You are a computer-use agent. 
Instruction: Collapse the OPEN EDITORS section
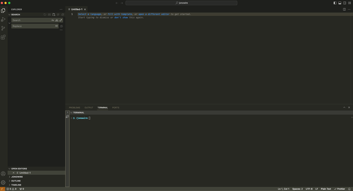pos(10,169)
